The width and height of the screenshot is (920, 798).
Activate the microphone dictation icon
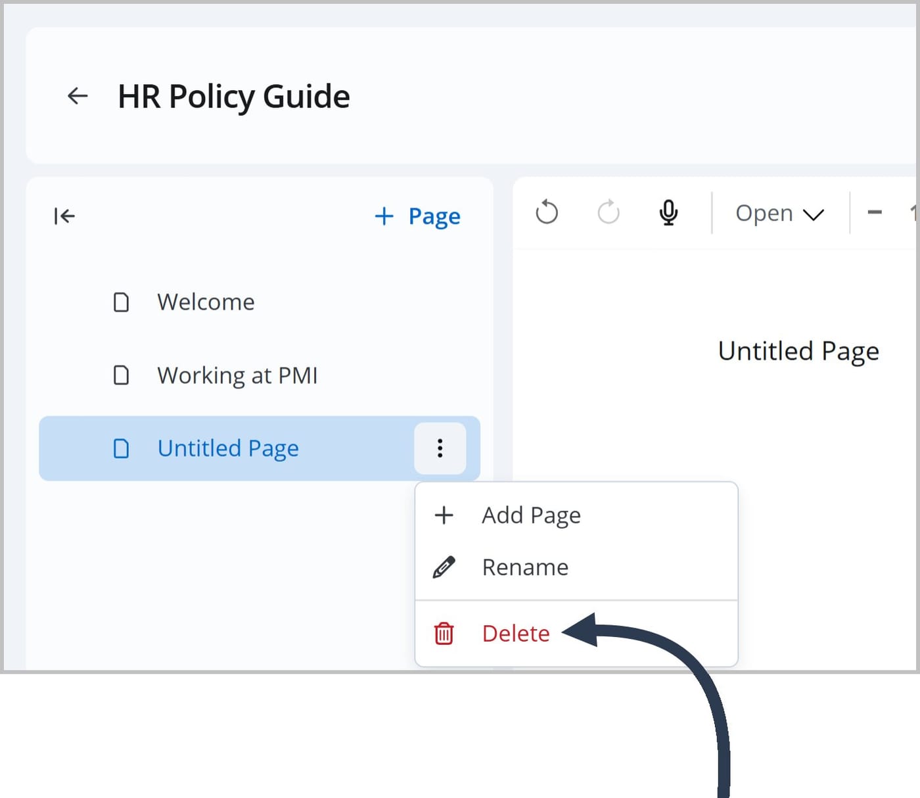[669, 212]
